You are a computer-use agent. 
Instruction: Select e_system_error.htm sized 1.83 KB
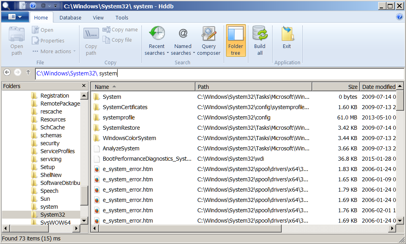[x=244, y=169]
